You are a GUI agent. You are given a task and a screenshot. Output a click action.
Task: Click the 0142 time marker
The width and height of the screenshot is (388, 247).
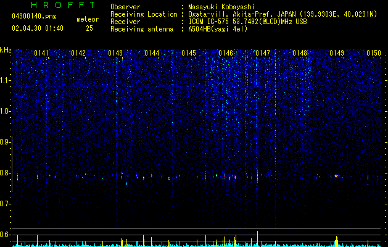pos(78,53)
